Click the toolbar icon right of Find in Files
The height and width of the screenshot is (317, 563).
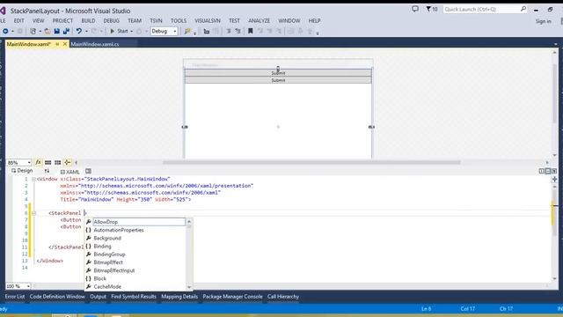[x=207, y=32]
